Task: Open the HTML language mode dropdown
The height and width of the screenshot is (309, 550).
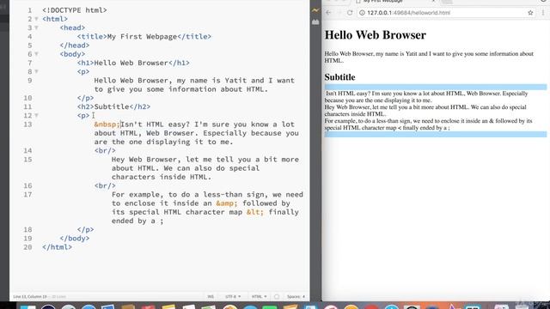Action: point(259,297)
